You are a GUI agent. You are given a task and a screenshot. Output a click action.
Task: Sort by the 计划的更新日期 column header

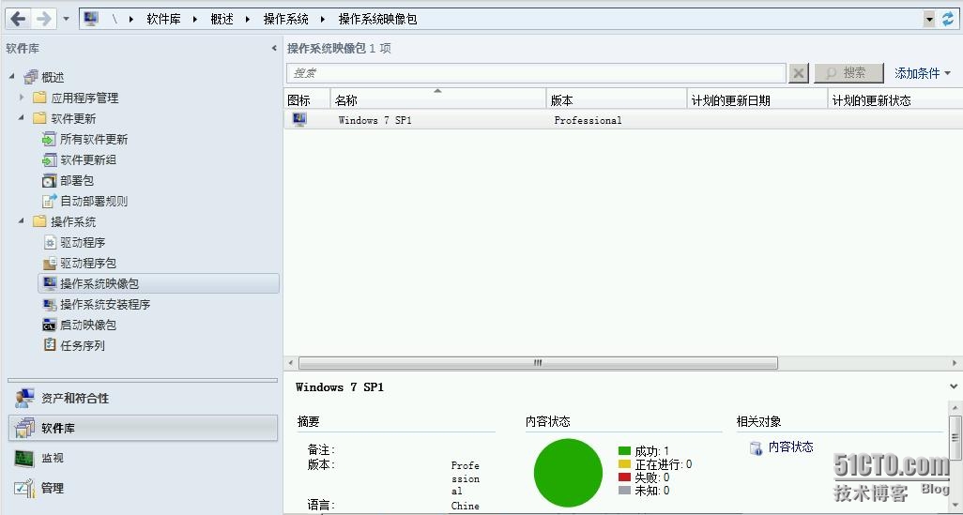point(757,100)
